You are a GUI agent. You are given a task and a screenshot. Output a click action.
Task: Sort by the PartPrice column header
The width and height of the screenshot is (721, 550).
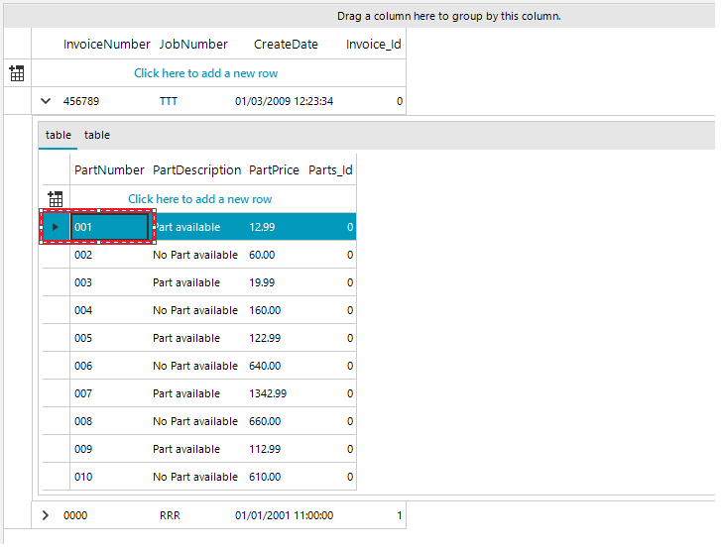[274, 170]
